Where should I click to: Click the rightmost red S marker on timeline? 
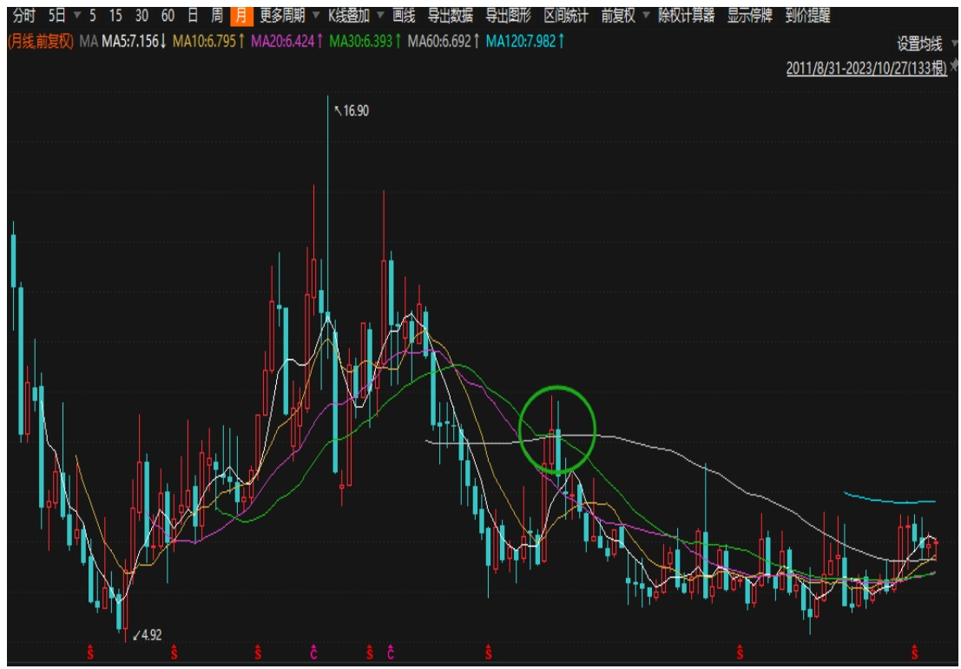coord(913,651)
